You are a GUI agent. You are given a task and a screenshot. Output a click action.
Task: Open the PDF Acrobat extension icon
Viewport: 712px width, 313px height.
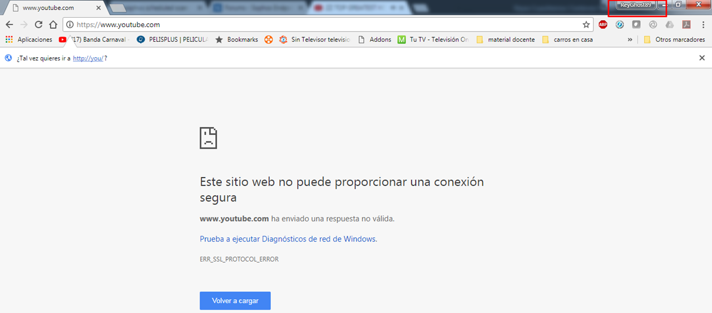coord(686,24)
